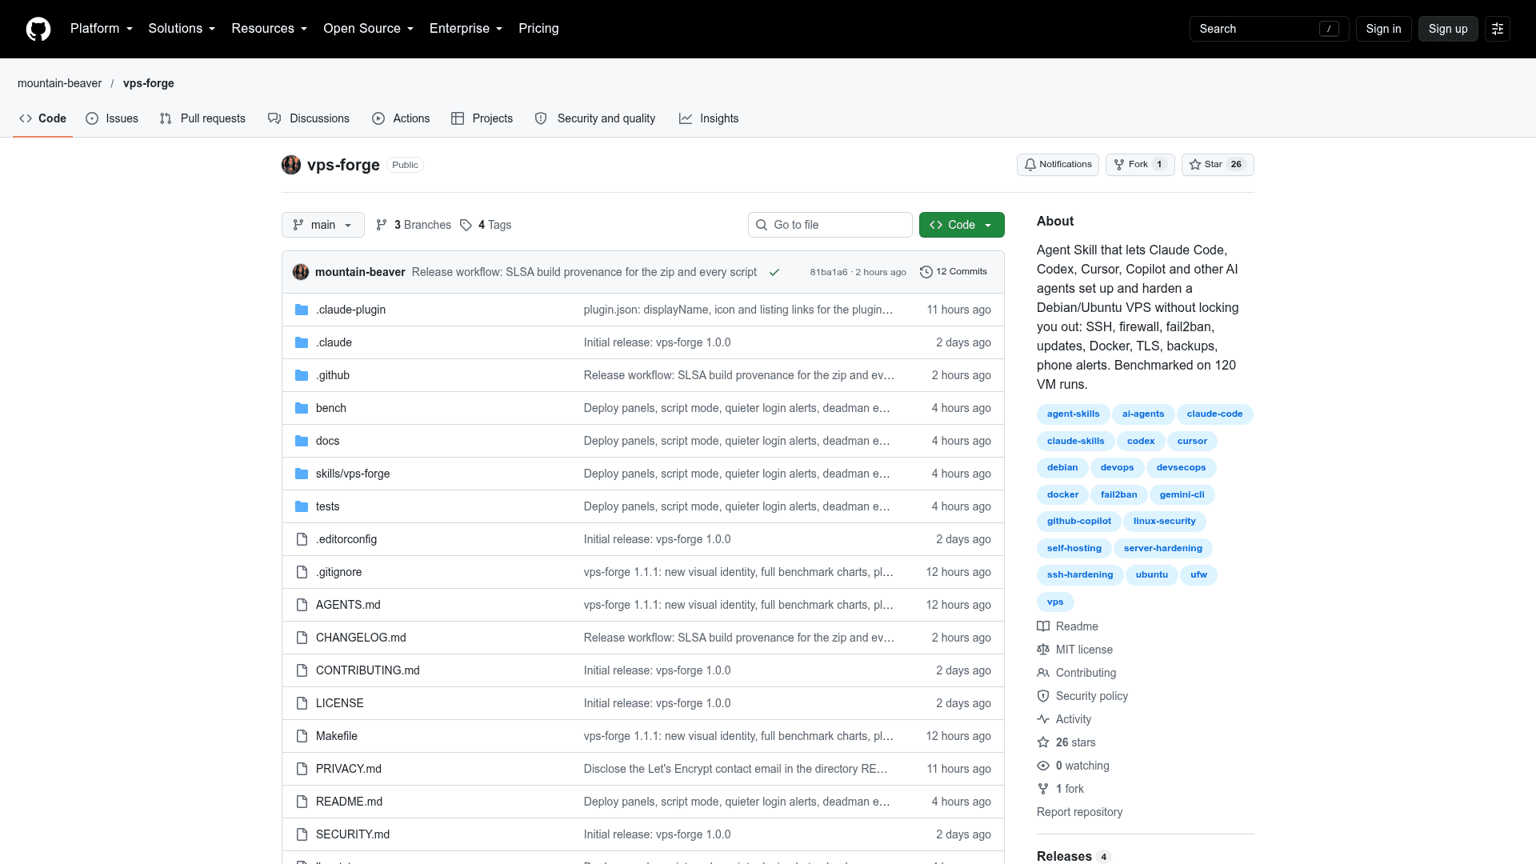The image size is (1536, 864).
Task: Open the claude-code topic tag
Action: pos(1214,414)
